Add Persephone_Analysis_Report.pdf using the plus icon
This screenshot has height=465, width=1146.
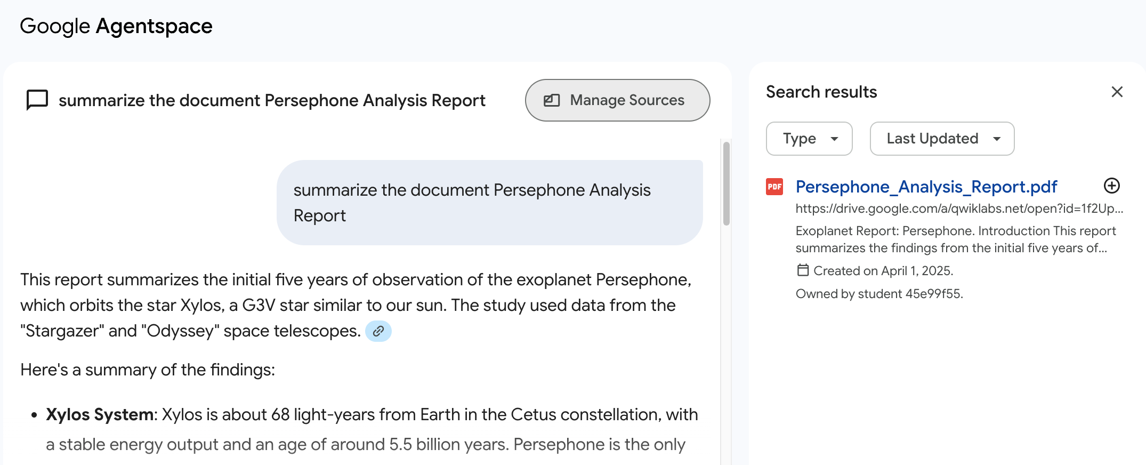coord(1112,186)
